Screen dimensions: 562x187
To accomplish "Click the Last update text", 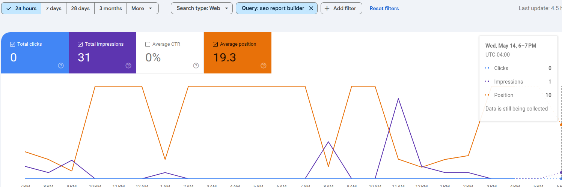I will 540,8.
